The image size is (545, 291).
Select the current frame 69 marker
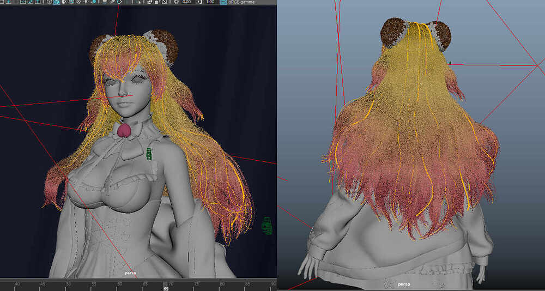pos(166,289)
